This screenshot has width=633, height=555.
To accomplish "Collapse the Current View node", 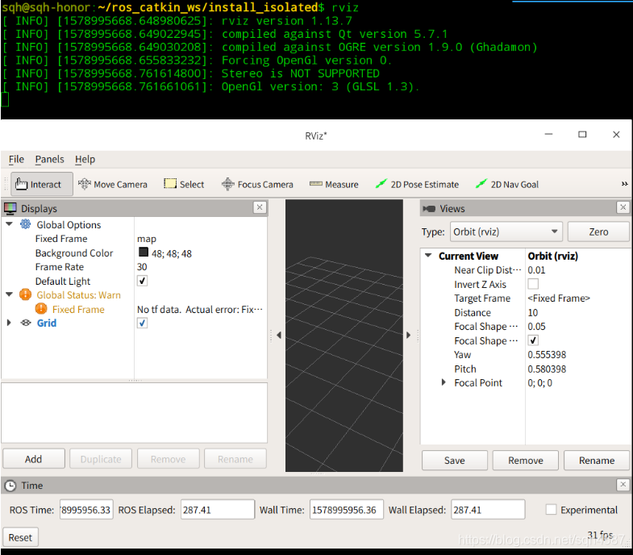I will click(x=428, y=256).
